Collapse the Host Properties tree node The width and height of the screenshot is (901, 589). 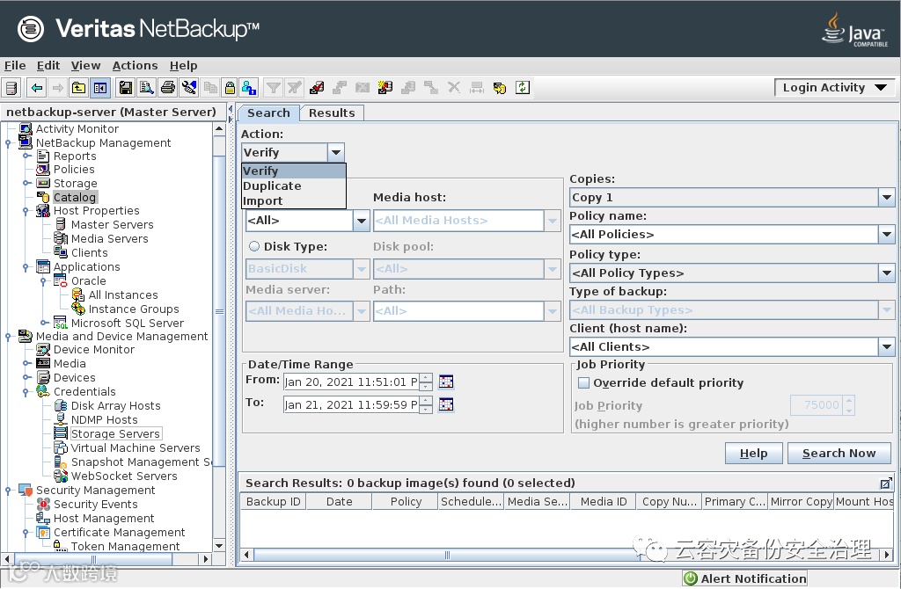pyautogui.click(x=26, y=211)
